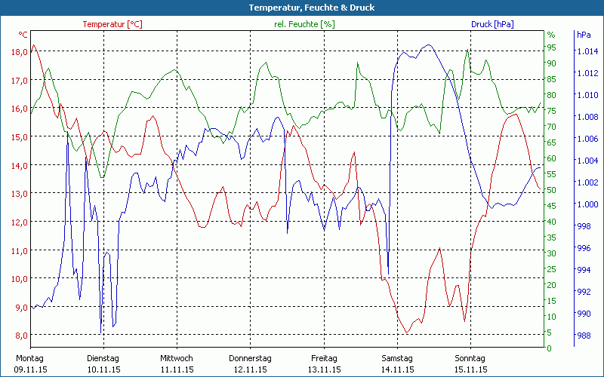Select the green "rel. Feuchte [%]" legend label
This screenshot has width=604, height=377.
pos(304,24)
